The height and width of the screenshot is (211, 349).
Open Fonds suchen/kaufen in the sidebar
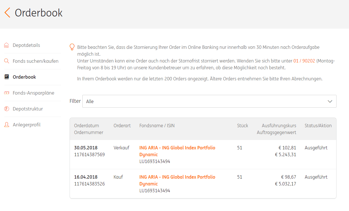pos(35,61)
